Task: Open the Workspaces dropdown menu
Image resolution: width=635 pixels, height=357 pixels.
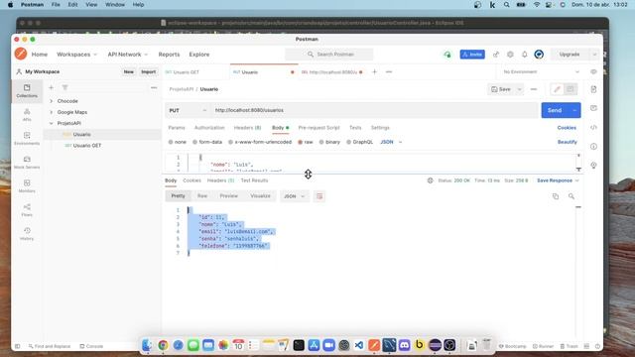Action: click(x=77, y=55)
